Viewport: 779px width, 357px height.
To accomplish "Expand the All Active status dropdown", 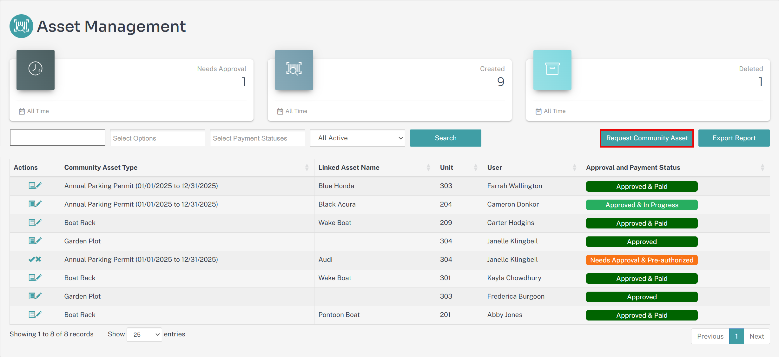I will (x=358, y=138).
